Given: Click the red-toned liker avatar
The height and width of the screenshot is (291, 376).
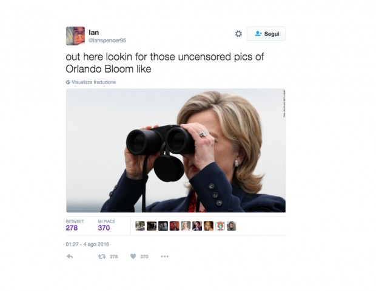Looking at the screenshot, I should pyautogui.click(x=174, y=226).
